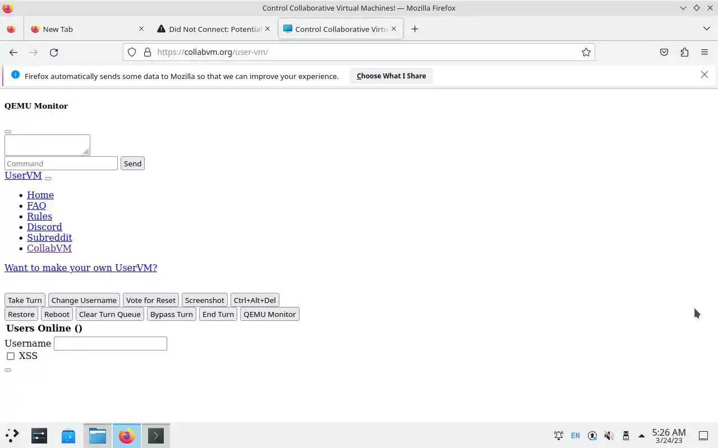Click the forward navigation arrow
Screen dimensions: 718x448
(34, 52)
